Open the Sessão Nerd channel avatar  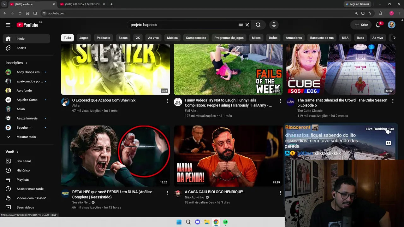pos(65,194)
